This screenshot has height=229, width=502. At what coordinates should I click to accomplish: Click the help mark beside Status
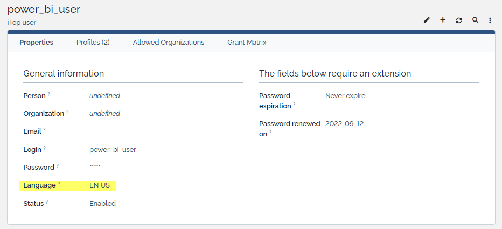click(x=47, y=202)
